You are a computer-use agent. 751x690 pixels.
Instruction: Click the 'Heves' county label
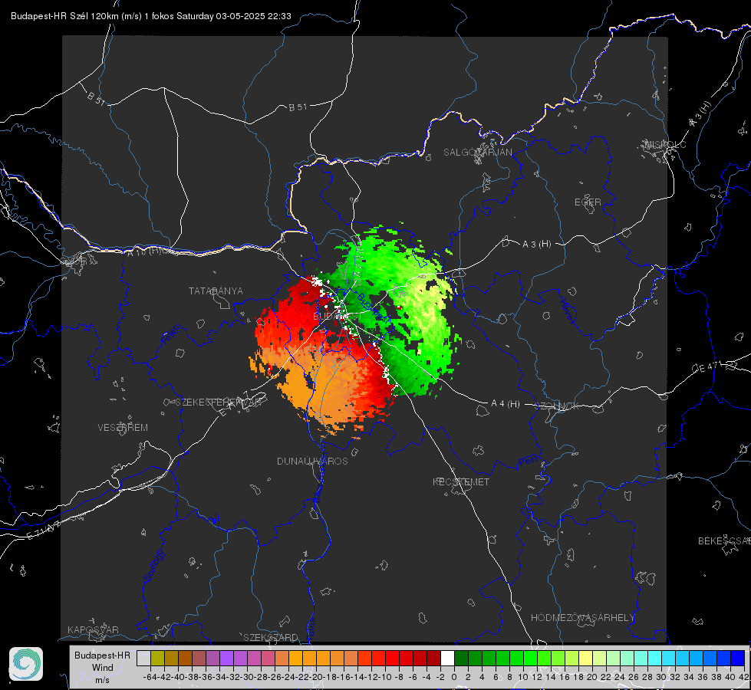coord(567,312)
